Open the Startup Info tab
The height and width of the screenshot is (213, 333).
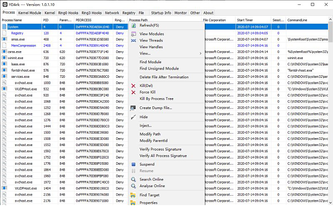pyautogui.click(x=161, y=13)
